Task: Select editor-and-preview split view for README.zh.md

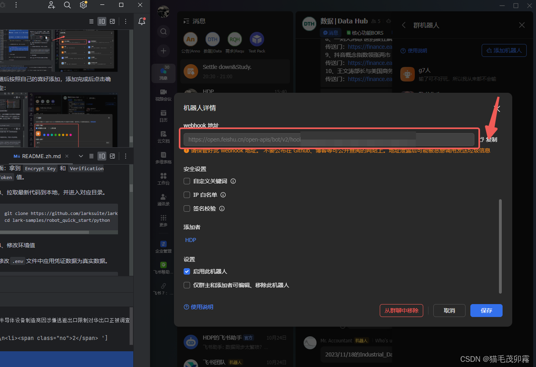Action: 102,156
